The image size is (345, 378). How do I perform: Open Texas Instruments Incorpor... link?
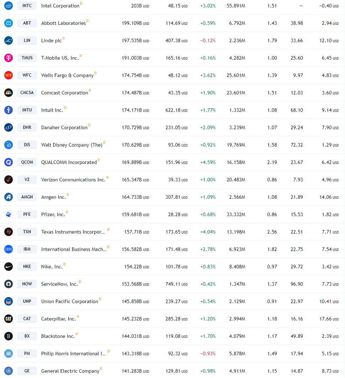73,232
